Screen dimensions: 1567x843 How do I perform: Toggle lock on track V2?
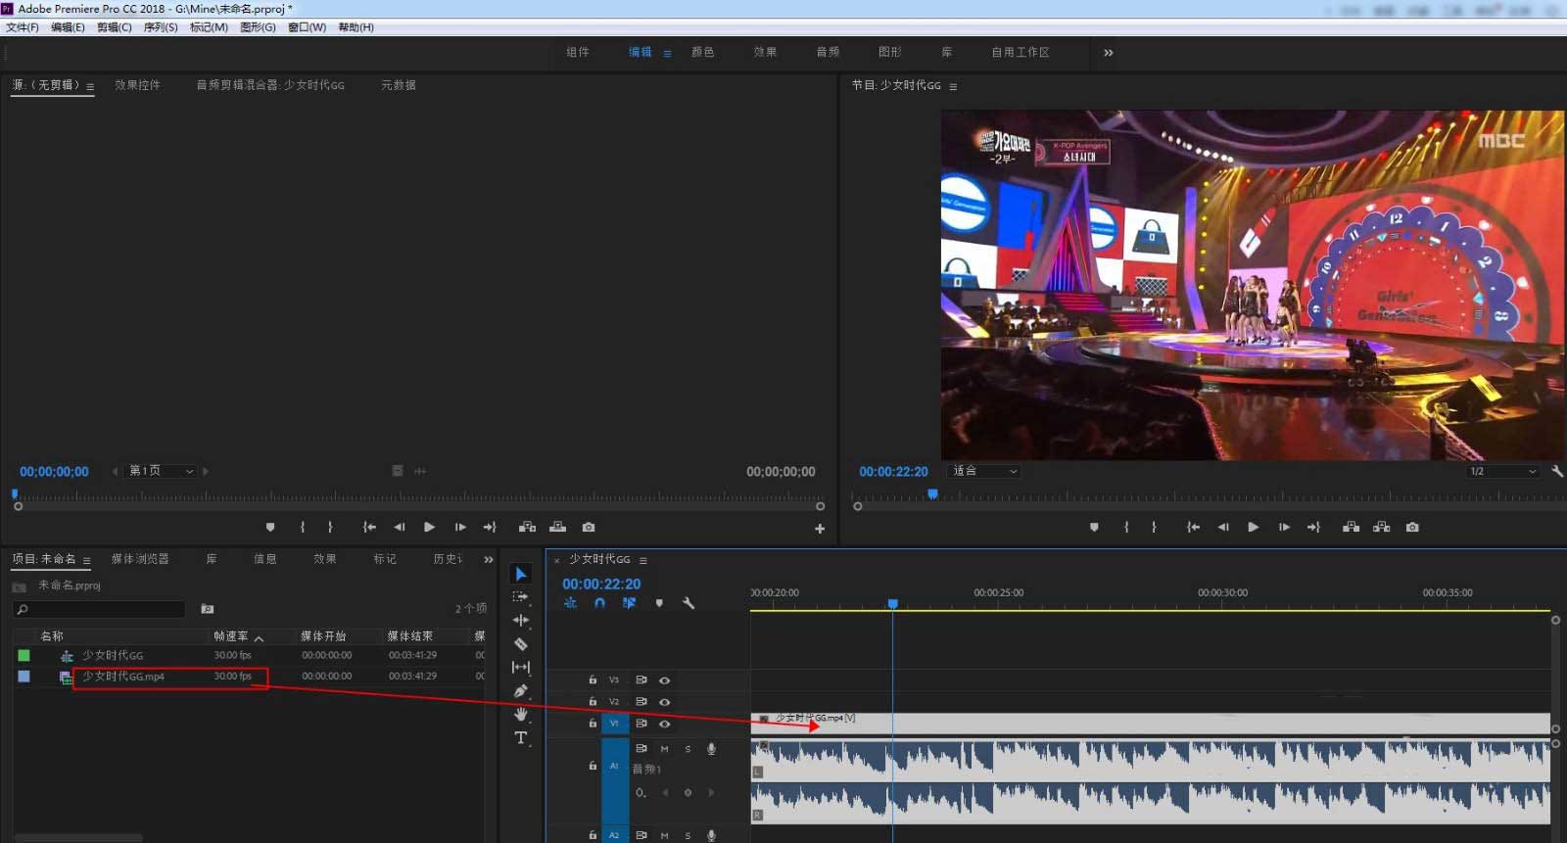point(593,702)
